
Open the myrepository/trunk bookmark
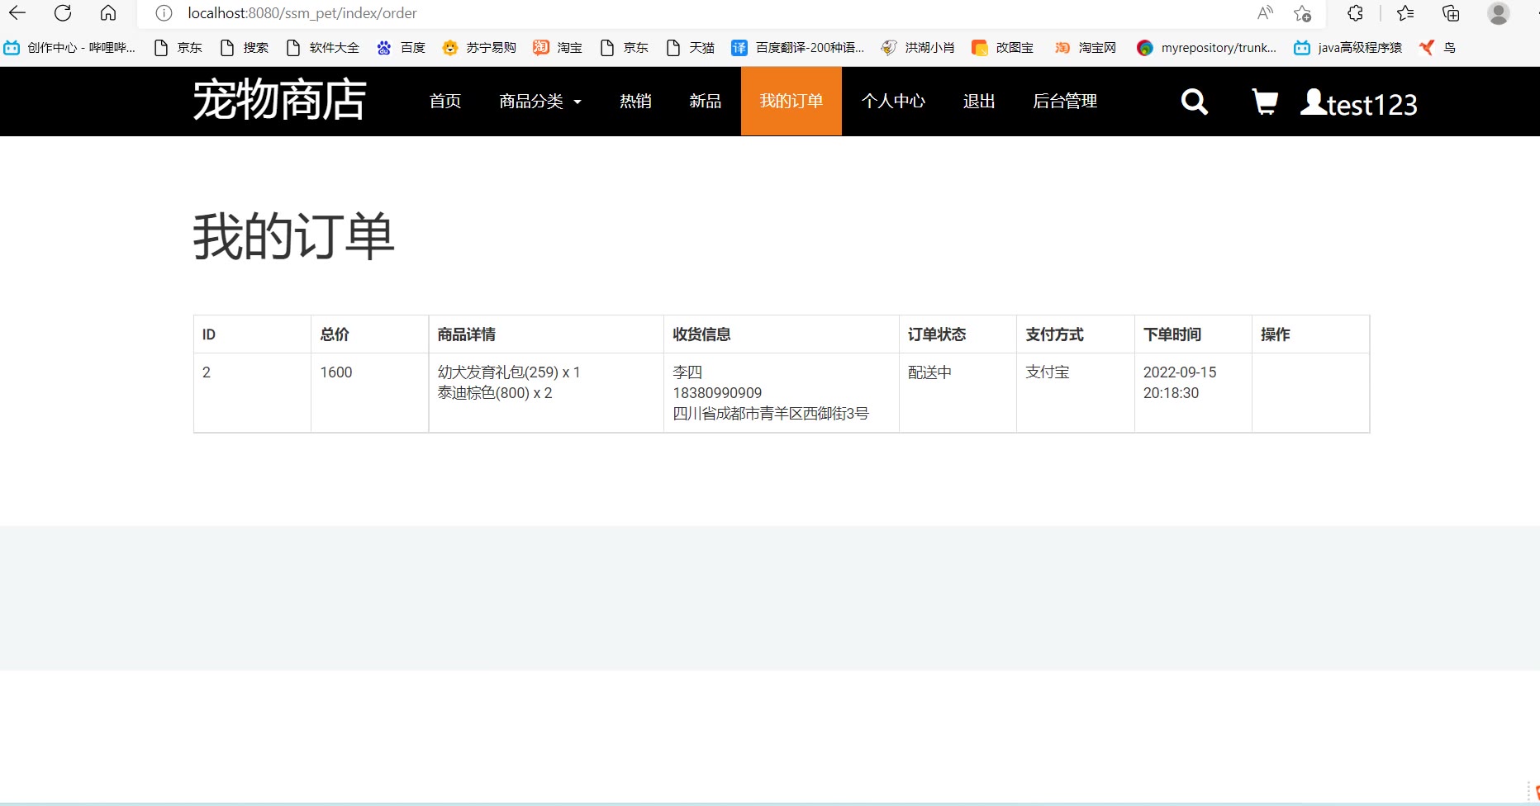(1207, 48)
